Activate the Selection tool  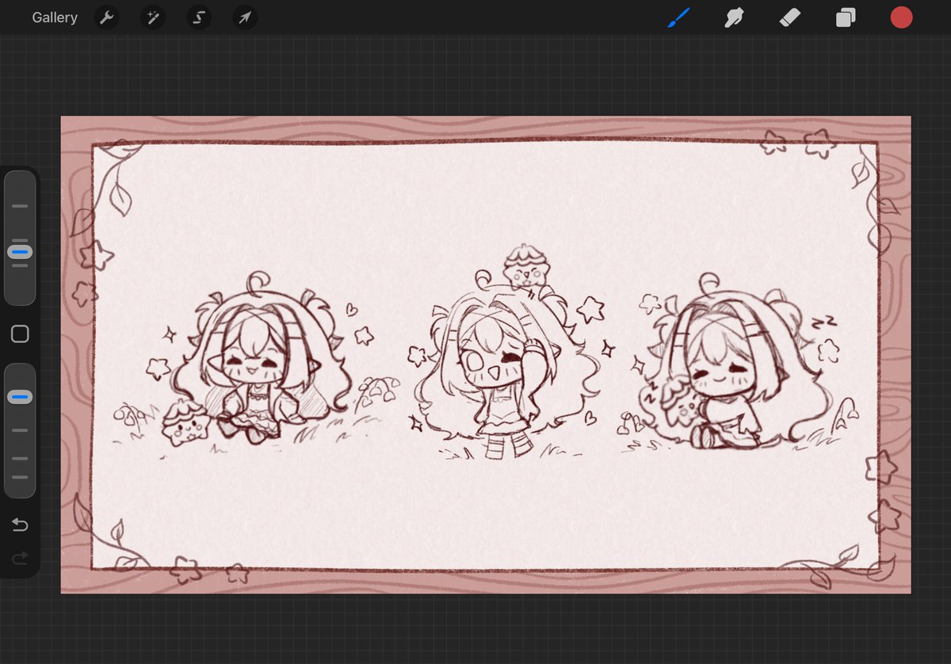click(199, 17)
